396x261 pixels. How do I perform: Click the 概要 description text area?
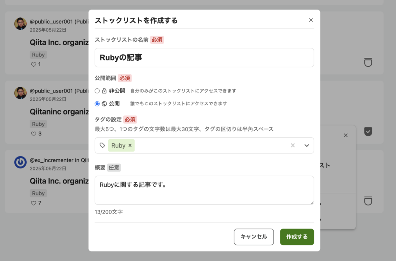coord(204,190)
